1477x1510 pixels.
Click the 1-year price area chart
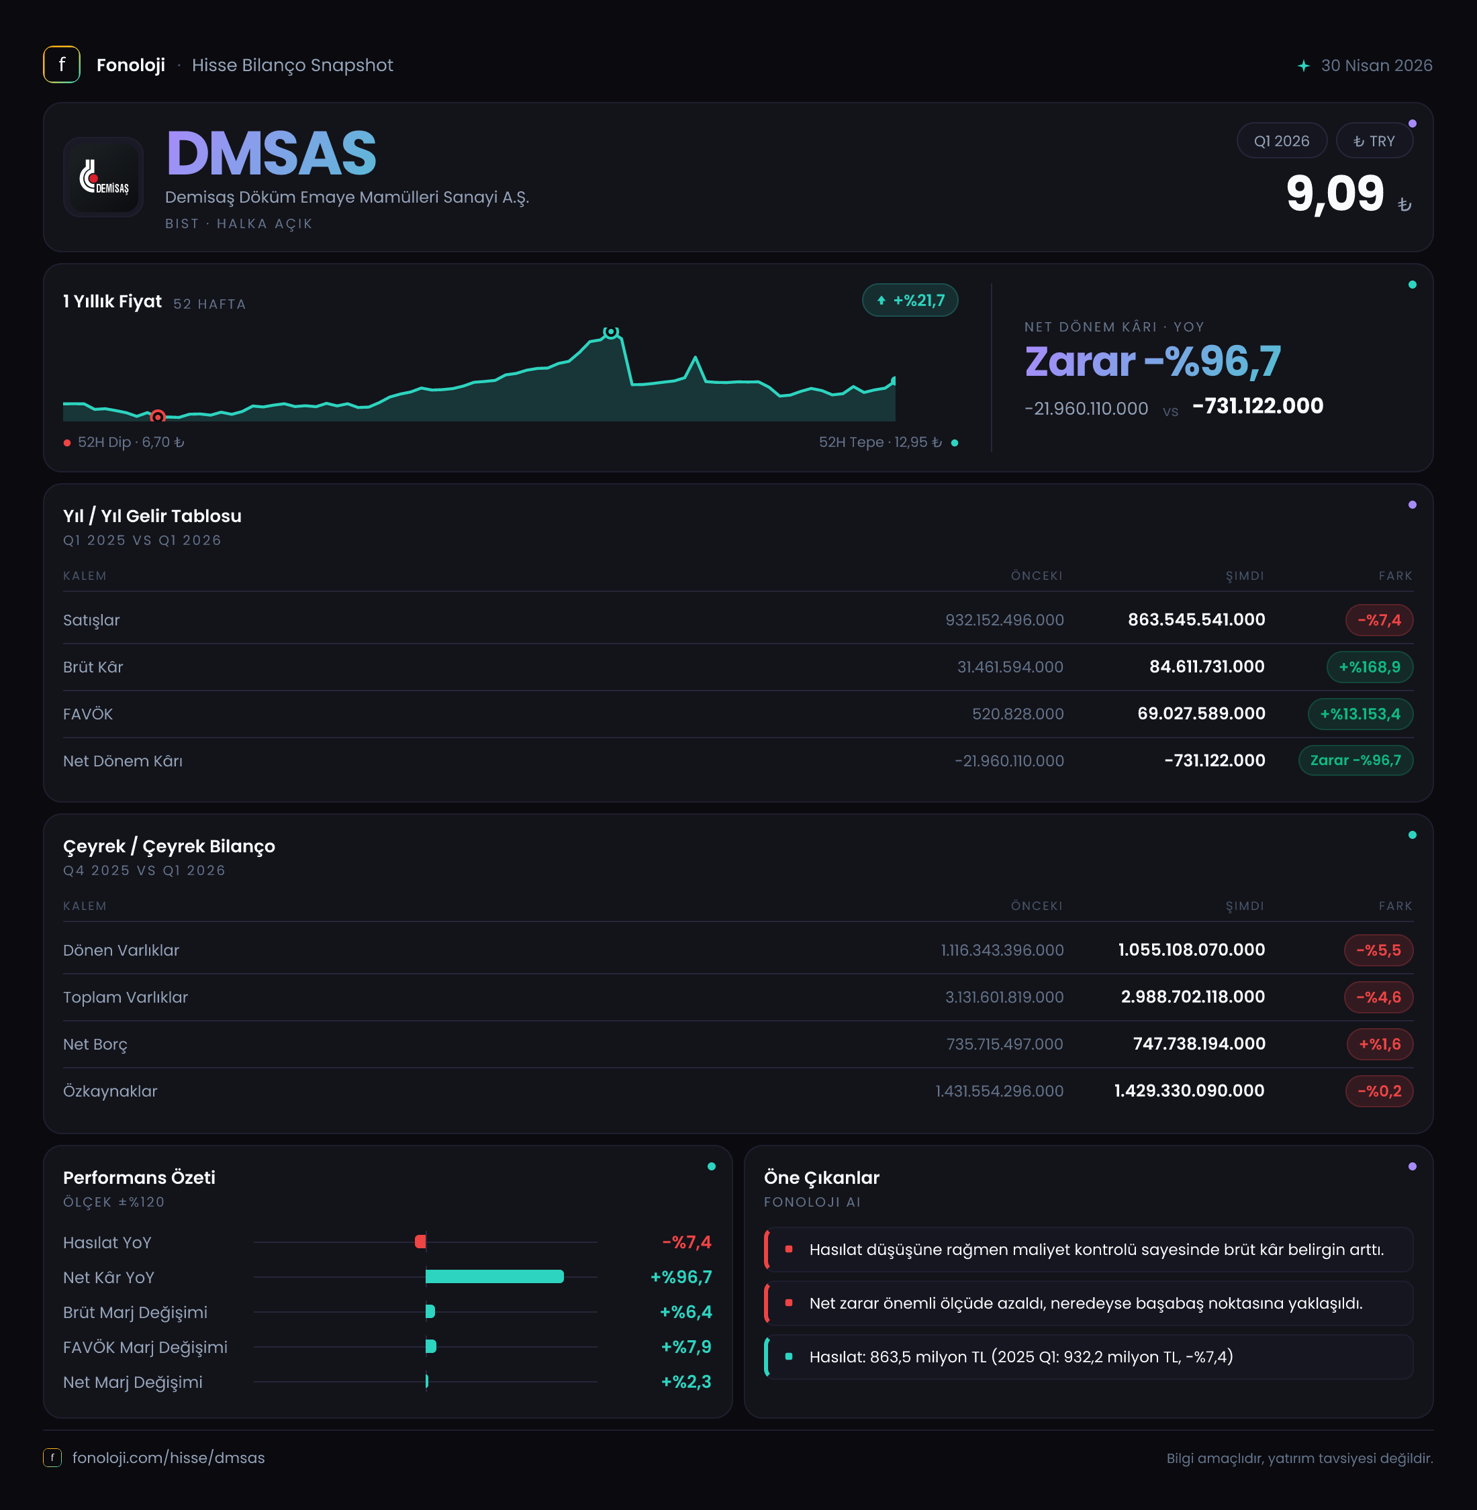click(x=479, y=374)
